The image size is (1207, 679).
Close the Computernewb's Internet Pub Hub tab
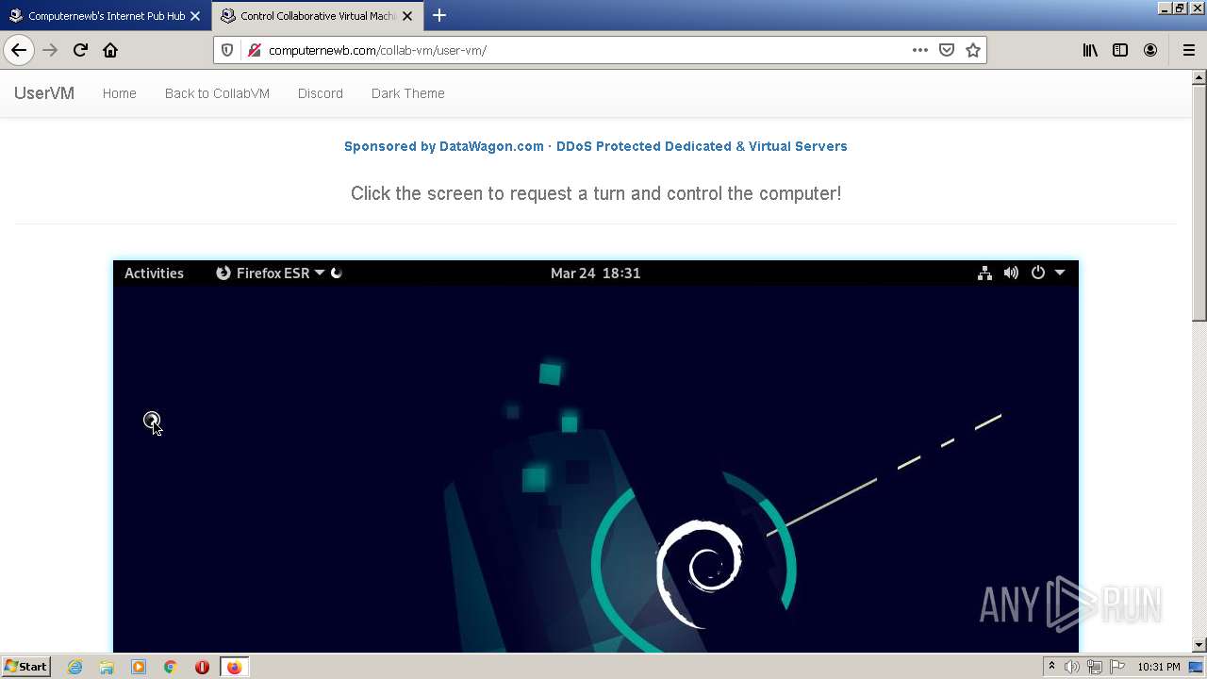[195, 16]
